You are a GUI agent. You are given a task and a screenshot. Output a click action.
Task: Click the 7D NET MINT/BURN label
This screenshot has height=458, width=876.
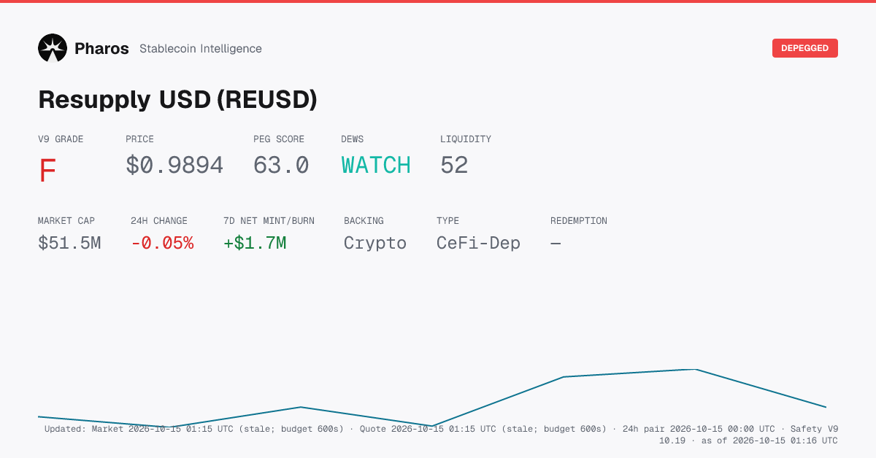[x=269, y=221]
